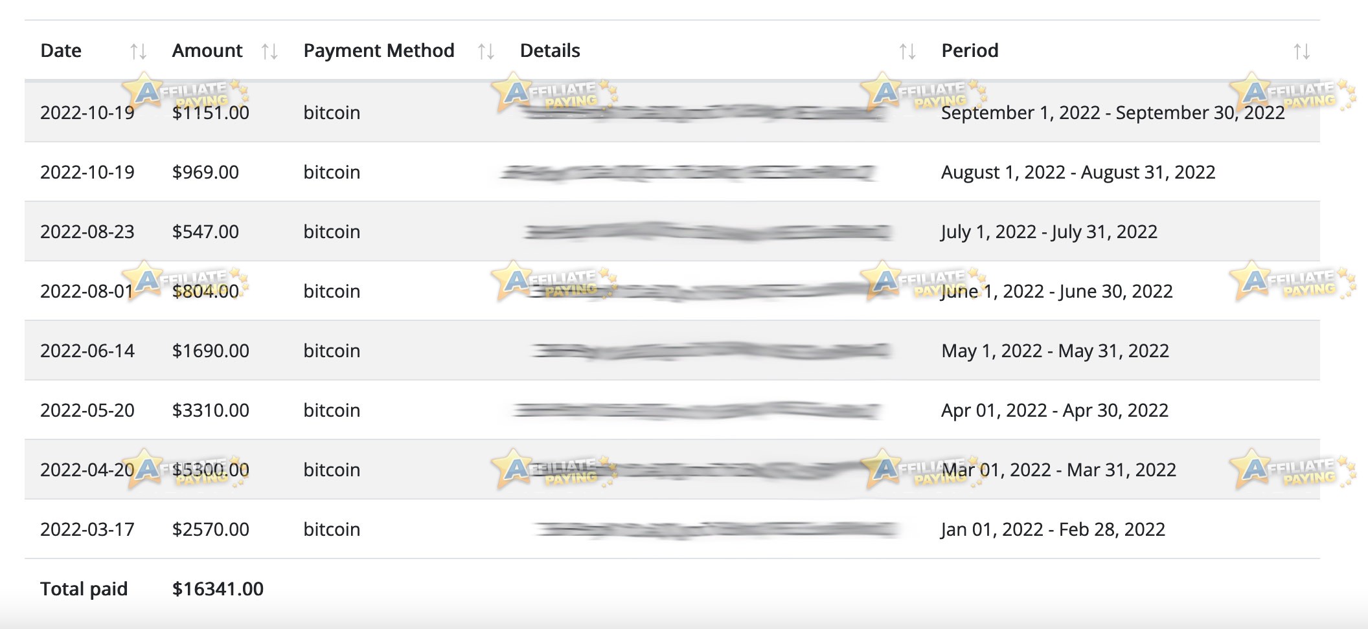Viewport: 1368px width, 629px height.
Task: Click the 2022-05-20 date entry
Action: 87,410
